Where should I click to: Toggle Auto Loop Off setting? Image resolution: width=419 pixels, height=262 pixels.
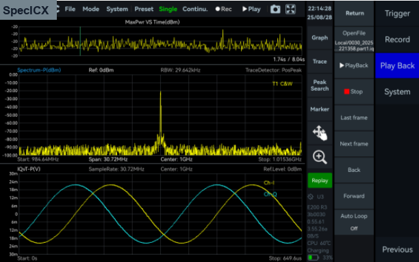pyautogui.click(x=355, y=222)
